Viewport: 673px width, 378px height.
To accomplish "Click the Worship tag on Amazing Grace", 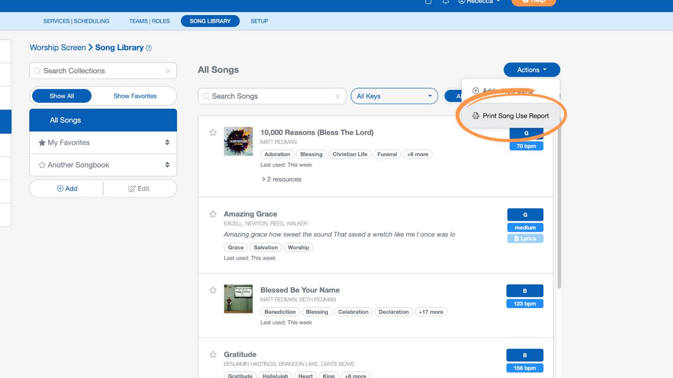I will [x=298, y=248].
